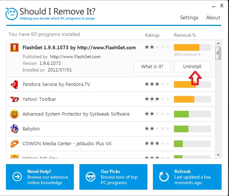229x196 pixels.
Task: Click the scroll up arrow of program list
Action: [x=218, y=43]
